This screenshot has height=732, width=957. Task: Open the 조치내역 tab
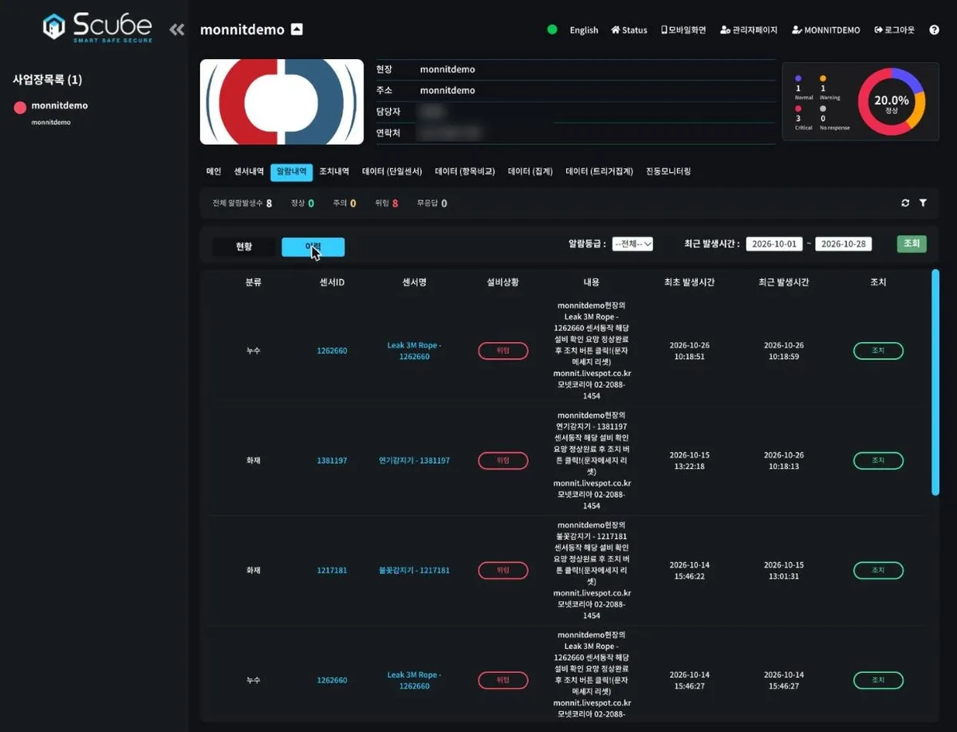334,171
